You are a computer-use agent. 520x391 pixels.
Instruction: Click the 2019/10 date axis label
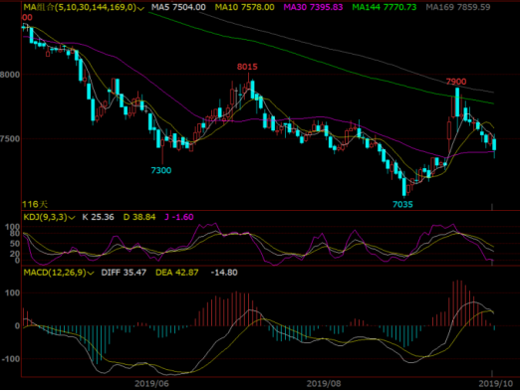(x=496, y=384)
